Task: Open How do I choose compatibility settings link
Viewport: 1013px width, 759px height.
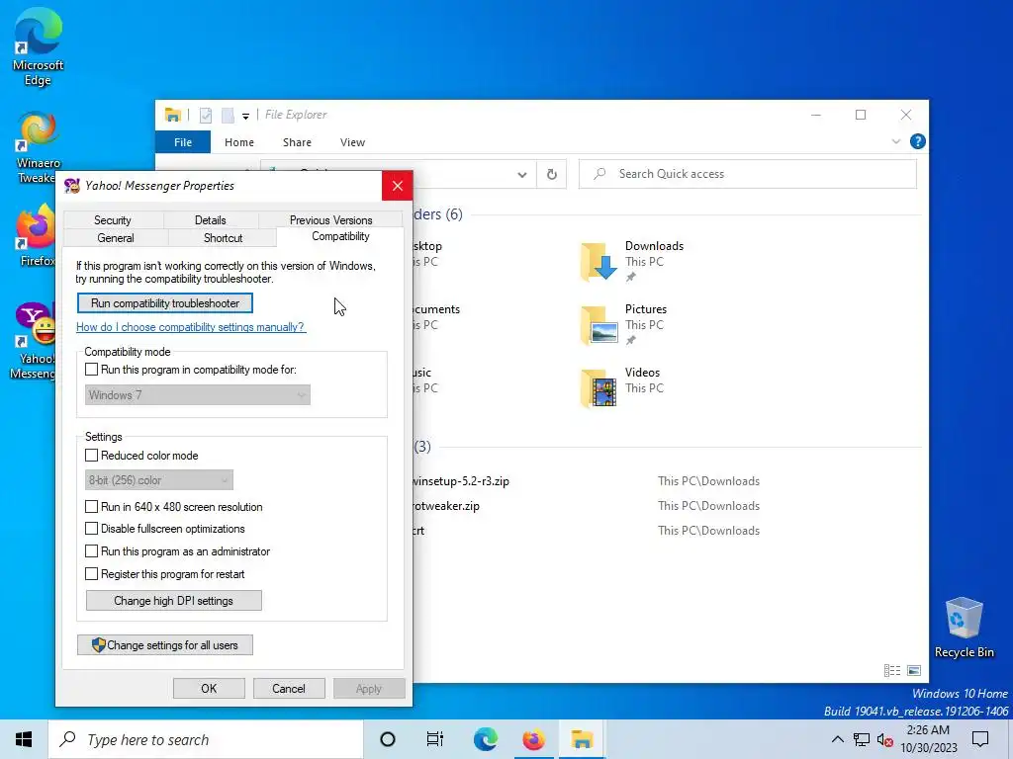Action: click(x=191, y=327)
